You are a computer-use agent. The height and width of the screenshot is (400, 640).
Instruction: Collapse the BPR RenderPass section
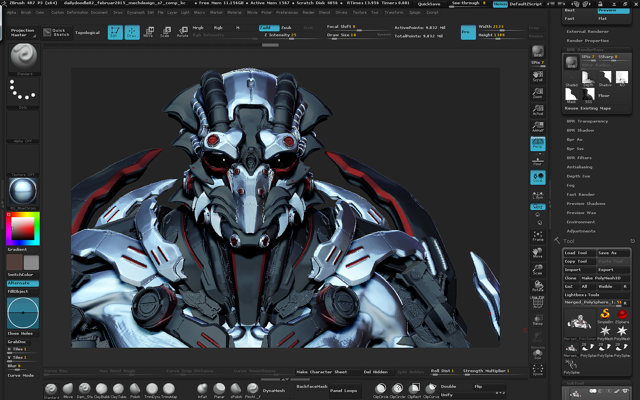[x=585, y=50]
